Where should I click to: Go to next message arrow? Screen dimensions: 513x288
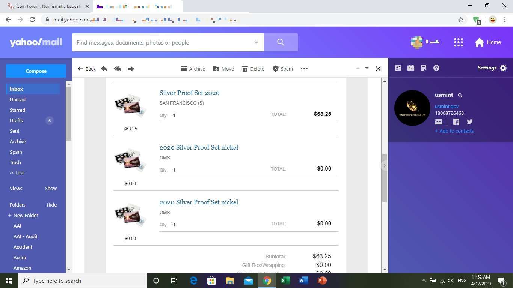tap(367, 68)
